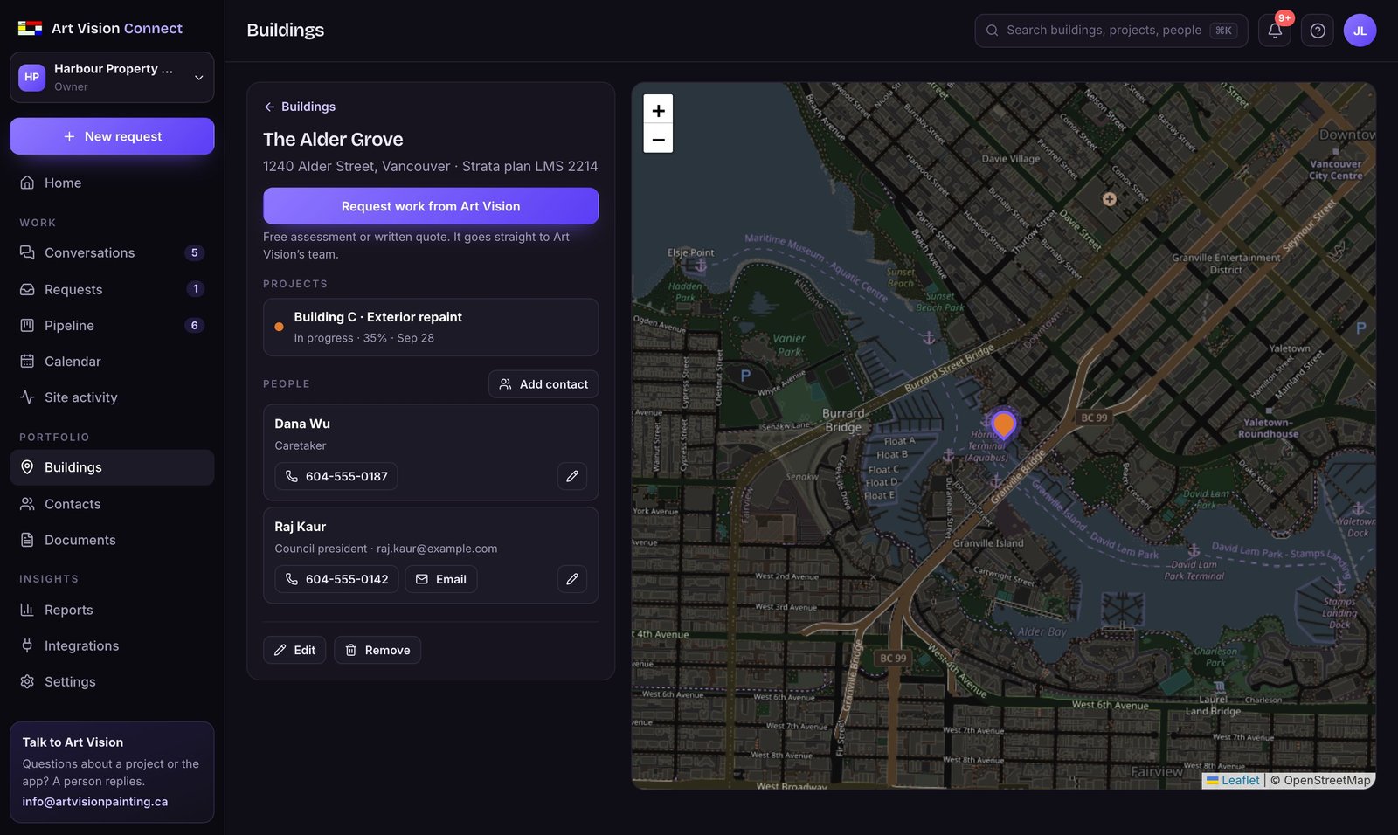Click the Pipeline count badge 6
The image size is (1398, 835).
click(x=194, y=325)
